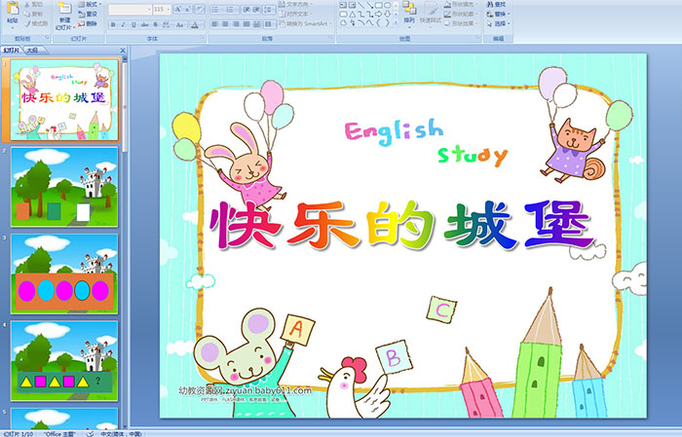Click the Paste (粘贴) button
Screen dimensions: 682x437
(13, 16)
